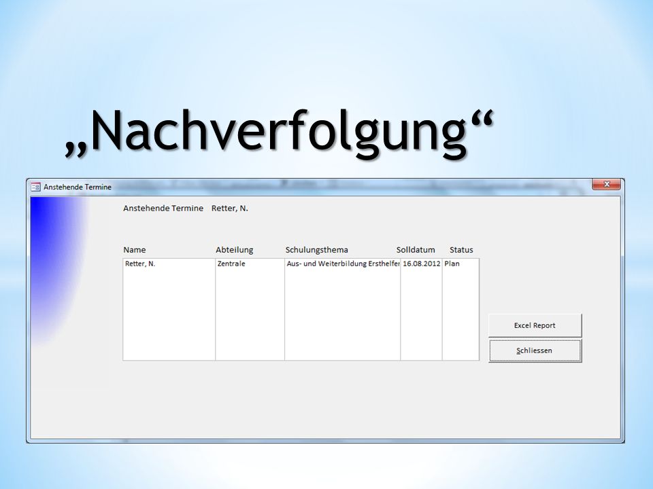
Task: Close the form with Schliessen button
Action: [x=535, y=350]
